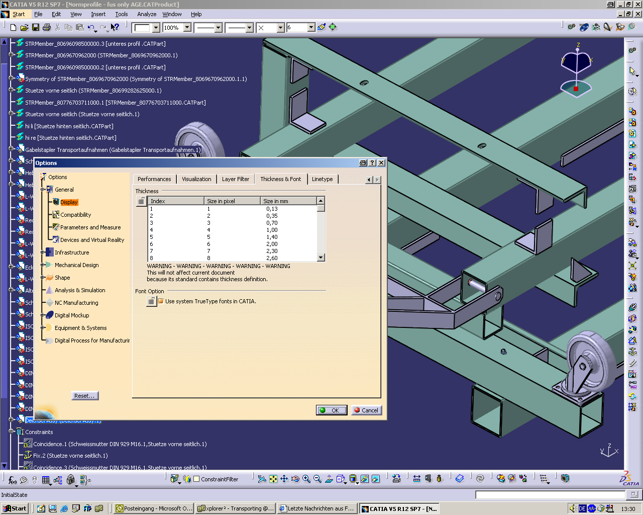Click the Painter brush icon in graphic properties
The width and height of the screenshot is (643, 515).
coord(321,27)
